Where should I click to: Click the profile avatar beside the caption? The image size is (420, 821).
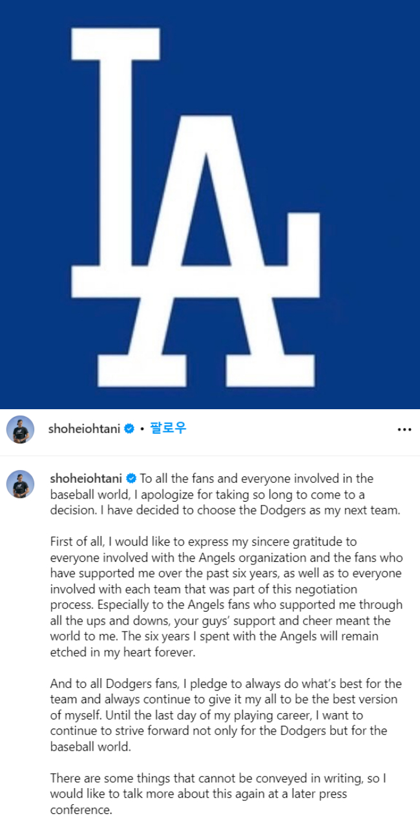20,484
